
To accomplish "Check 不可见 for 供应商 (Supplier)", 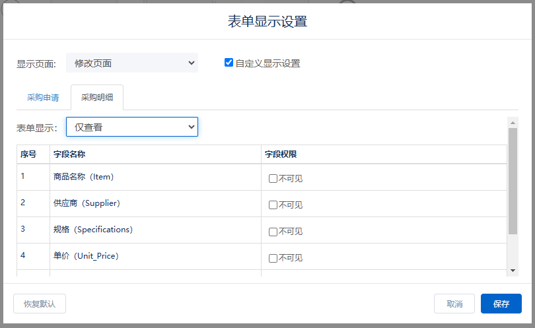I will pyautogui.click(x=273, y=205).
